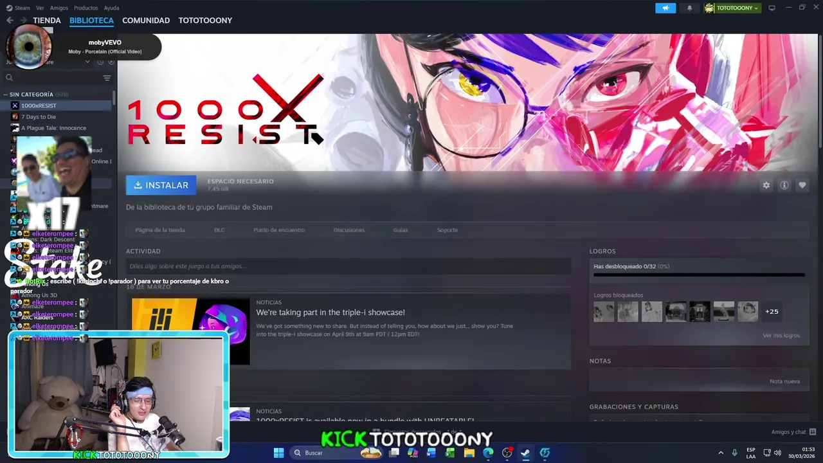The image size is (823, 463).
Task: View the +25 more locked achievements
Action: point(772,311)
